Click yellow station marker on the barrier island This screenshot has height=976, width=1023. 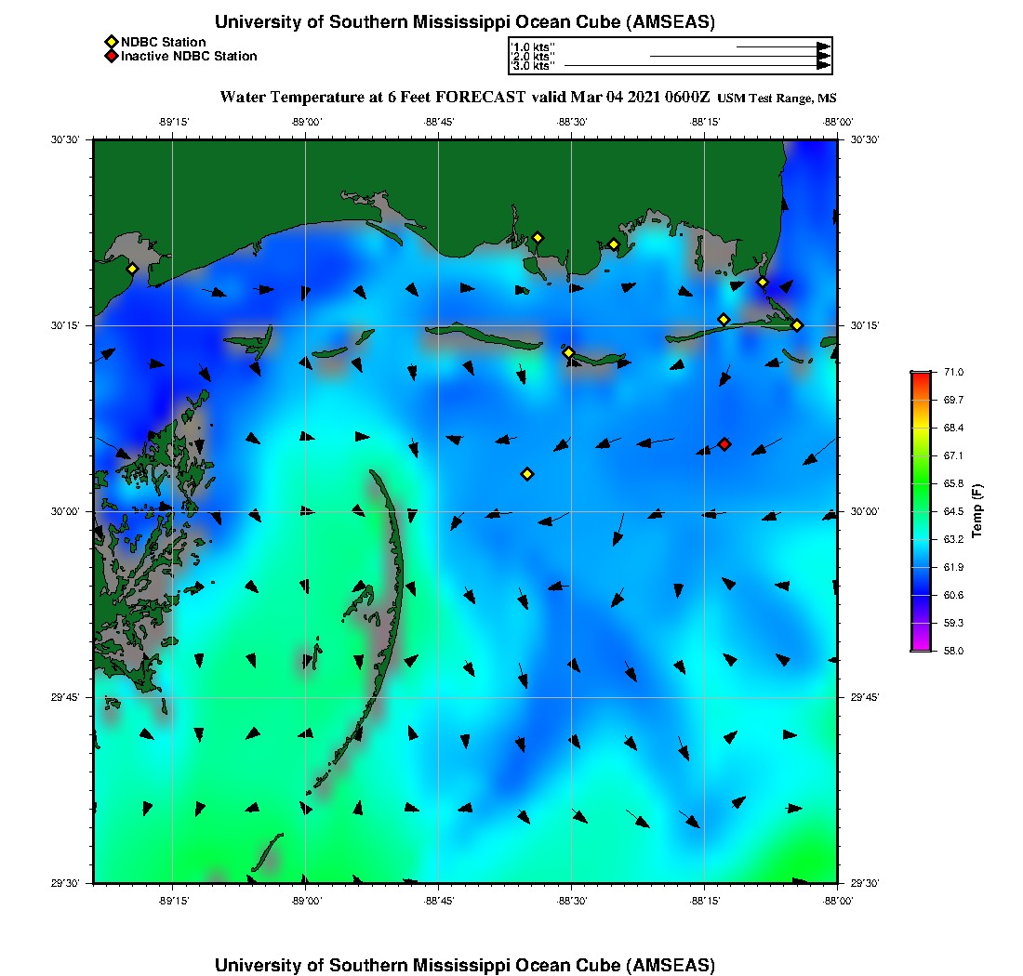(x=568, y=352)
